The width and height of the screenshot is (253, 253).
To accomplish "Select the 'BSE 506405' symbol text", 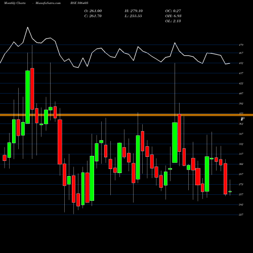I will (x=79, y=3).
